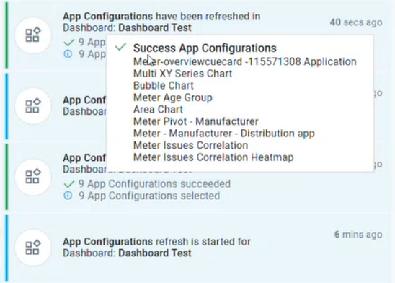This screenshot has width=395, height=283.
Task: Open 'Meter Pivot - Manufacturer' entry
Action: tap(196, 121)
